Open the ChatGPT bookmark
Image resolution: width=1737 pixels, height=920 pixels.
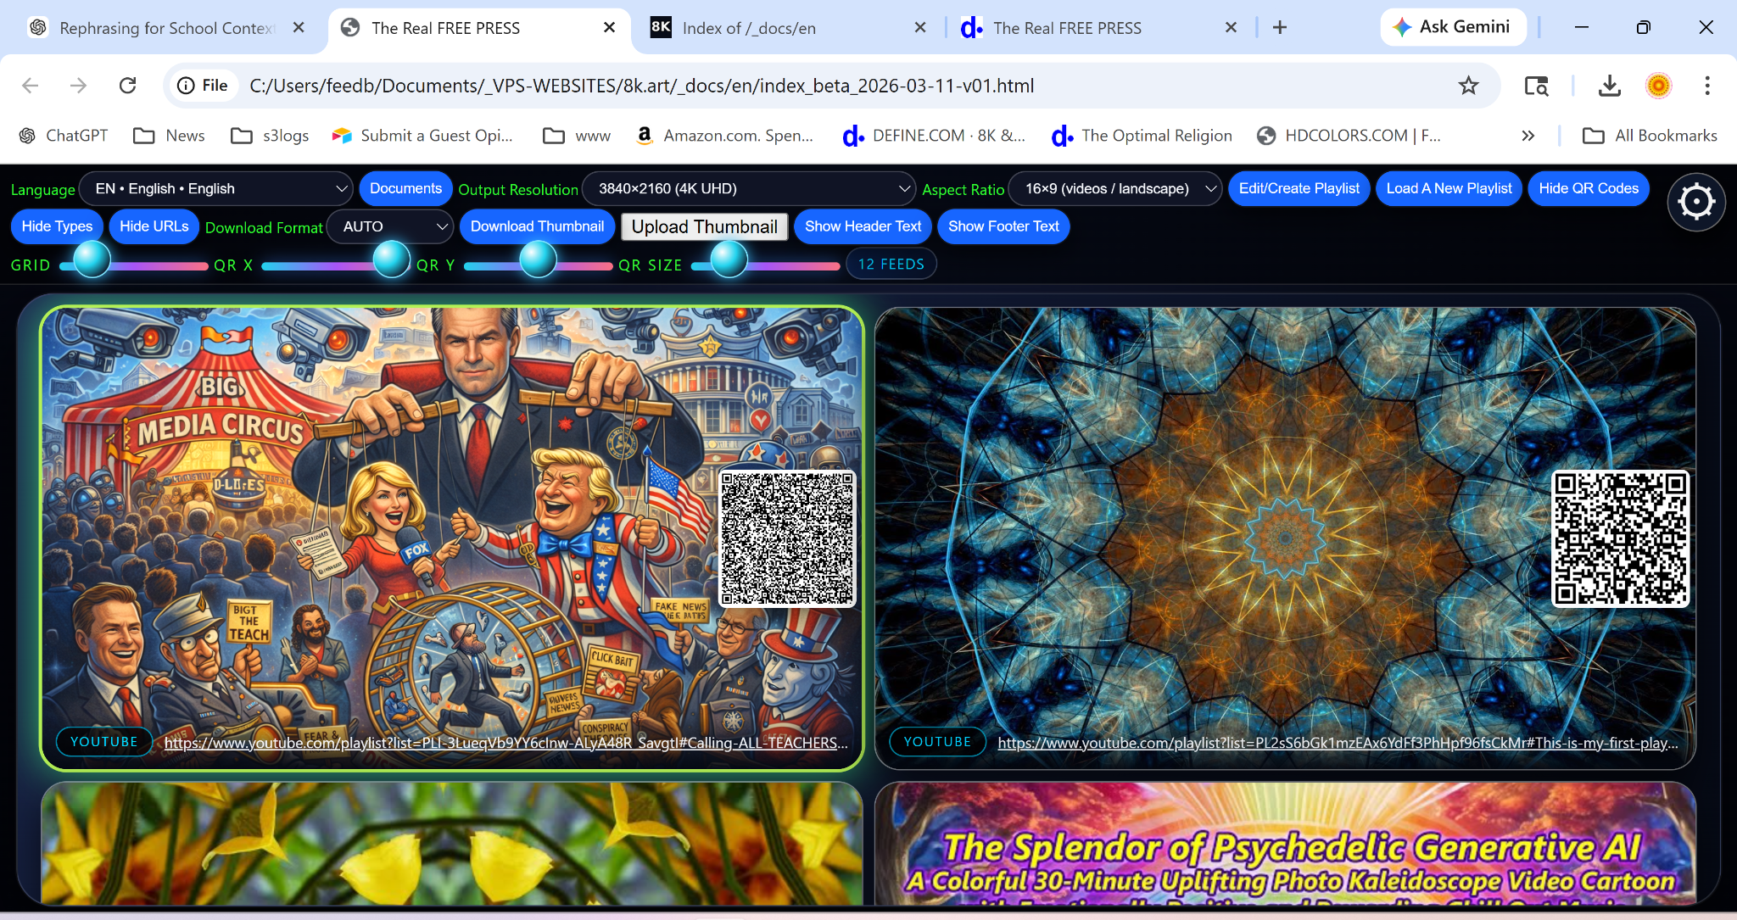[x=64, y=136]
